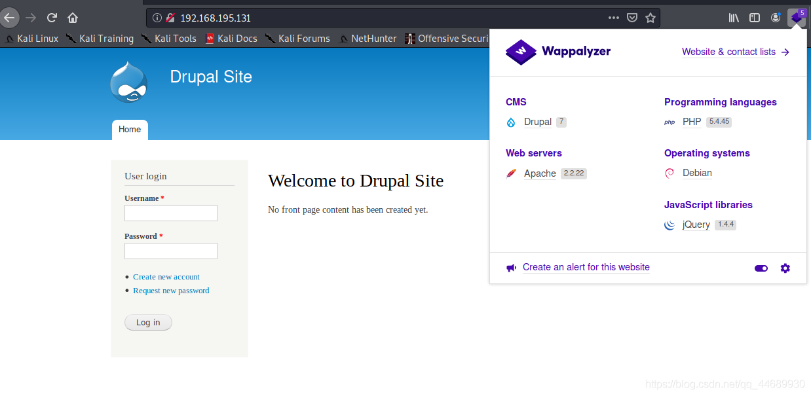Image resolution: width=811 pixels, height=396 pixels.
Task: Bookmark this page with the star
Action: point(651,18)
